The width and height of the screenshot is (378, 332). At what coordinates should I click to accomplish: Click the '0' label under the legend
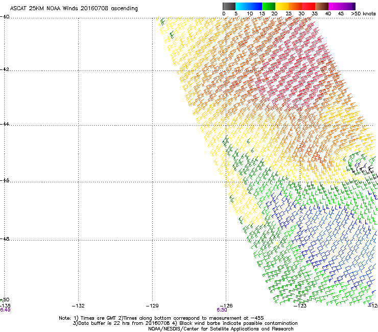click(x=224, y=14)
